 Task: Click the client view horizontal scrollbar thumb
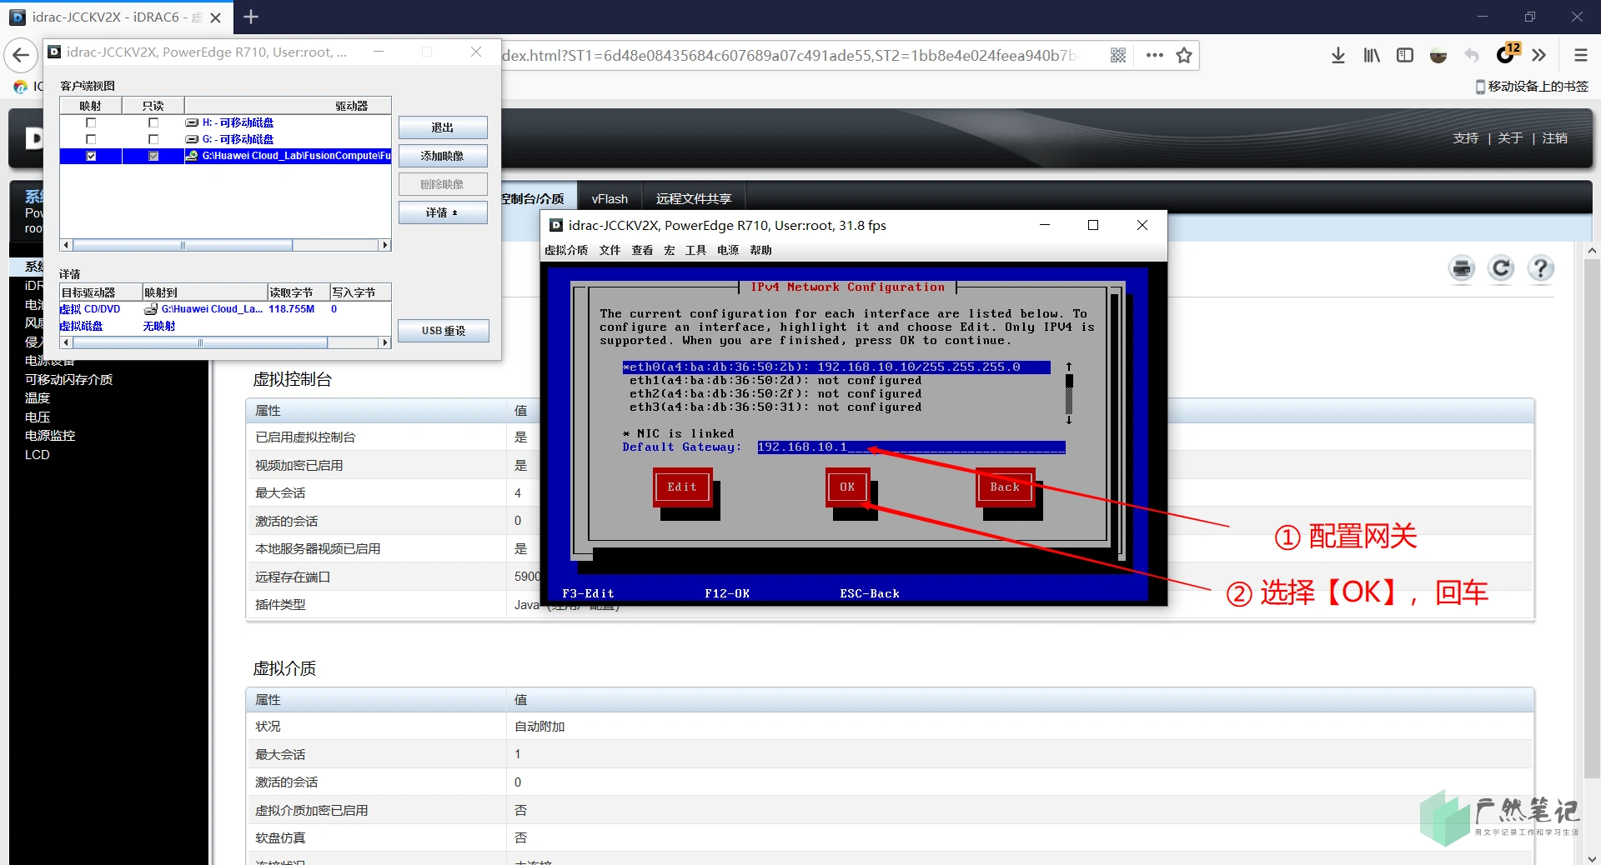183,245
